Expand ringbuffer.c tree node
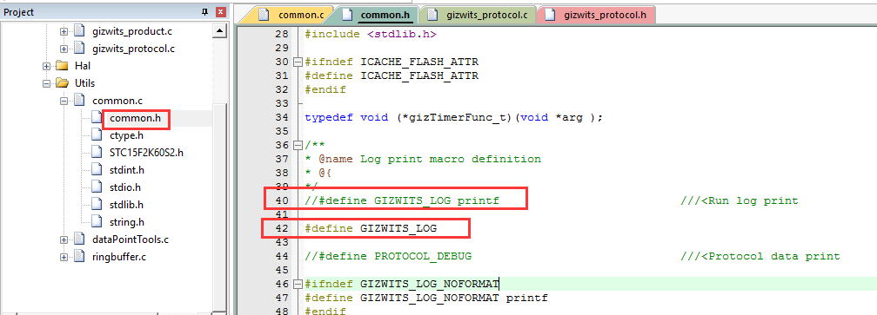877x315 pixels. point(64,257)
